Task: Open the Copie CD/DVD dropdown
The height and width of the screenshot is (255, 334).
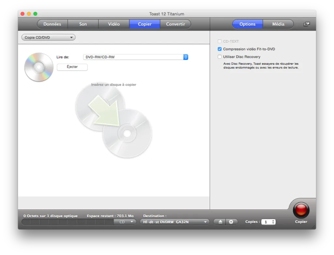Action: (x=48, y=37)
